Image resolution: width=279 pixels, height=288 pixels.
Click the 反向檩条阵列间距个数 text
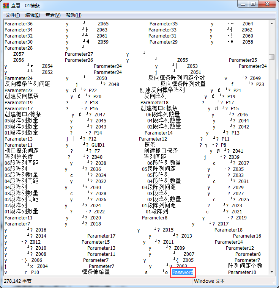point(177,78)
